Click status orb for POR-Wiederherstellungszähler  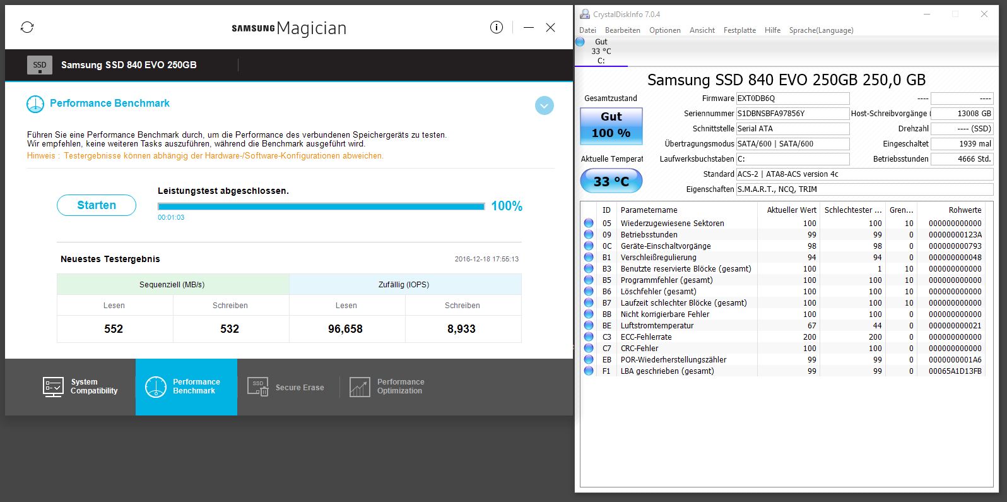point(589,359)
